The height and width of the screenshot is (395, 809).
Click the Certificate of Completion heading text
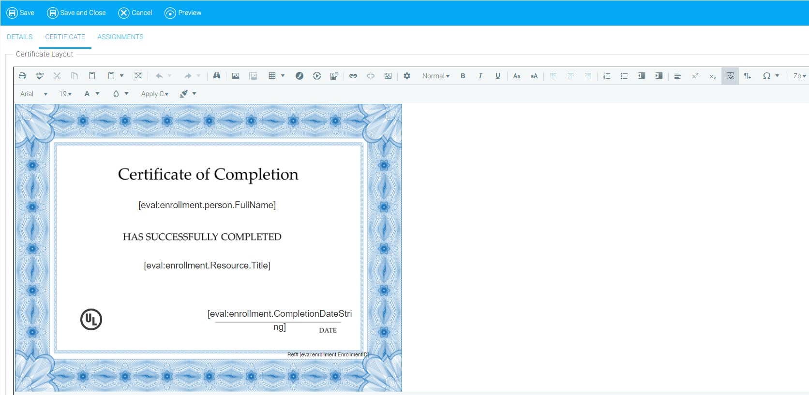(x=208, y=174)
